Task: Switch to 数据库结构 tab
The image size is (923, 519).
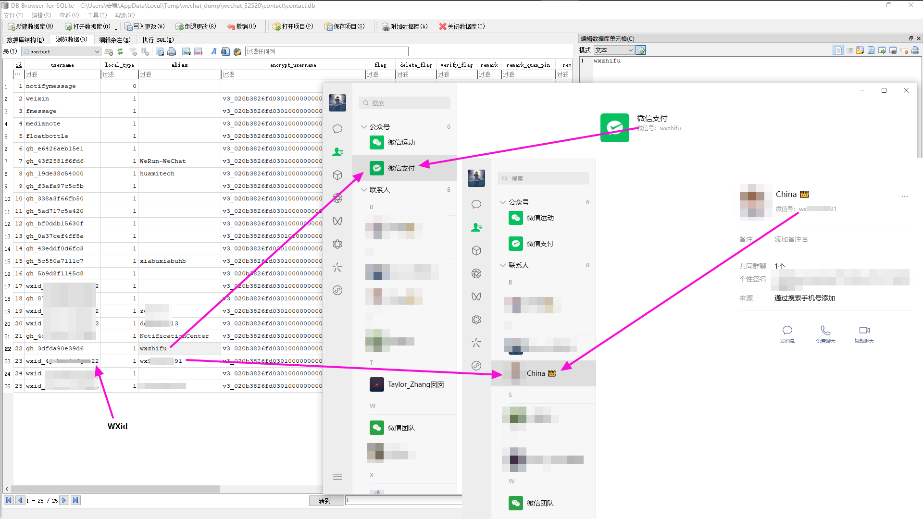Action: pyautogui.click(x=25, y=40)
